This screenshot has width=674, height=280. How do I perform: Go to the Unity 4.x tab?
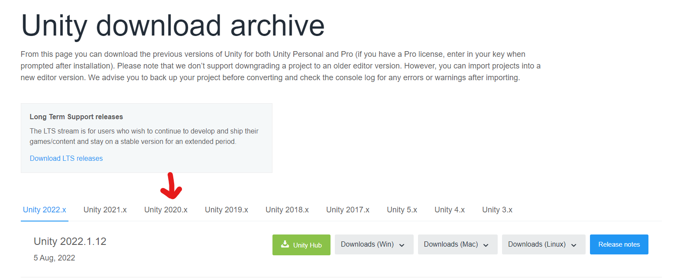coord(450,210)
